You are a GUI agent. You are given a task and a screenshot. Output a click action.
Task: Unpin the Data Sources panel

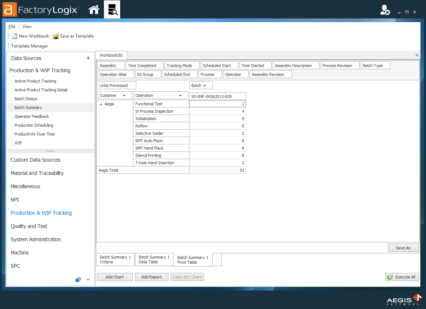click(x=88, y=58)
